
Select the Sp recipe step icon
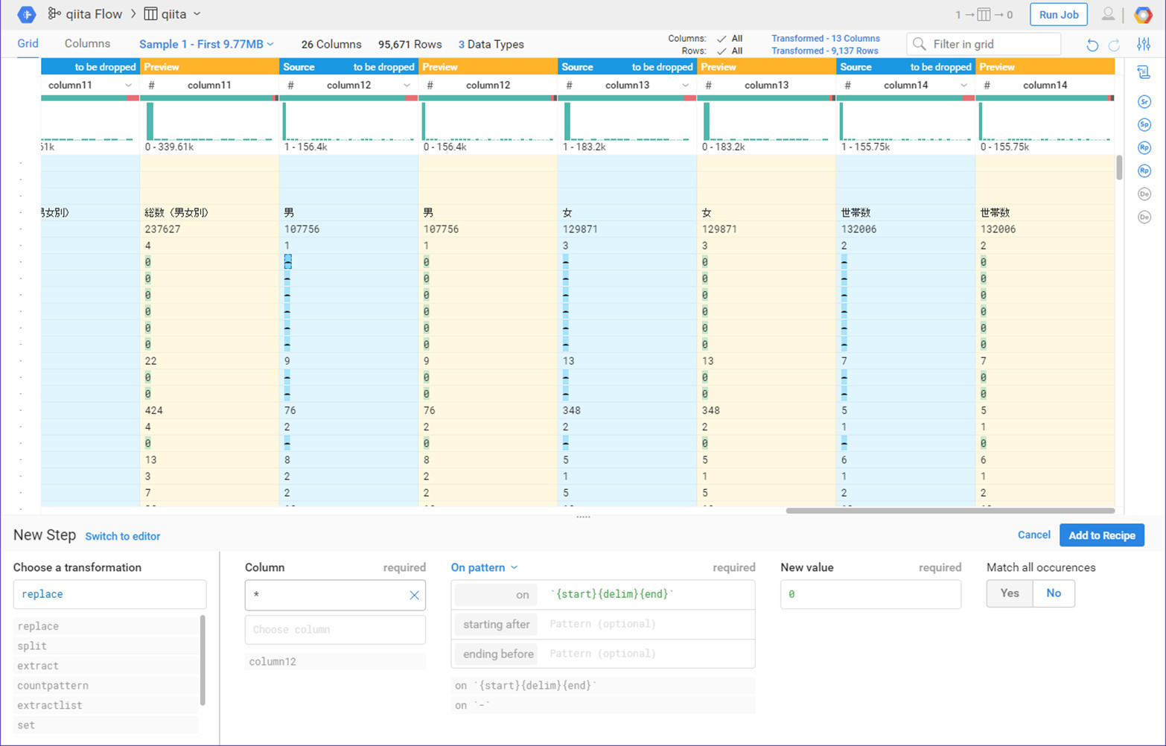click(x=1144, y=124)
